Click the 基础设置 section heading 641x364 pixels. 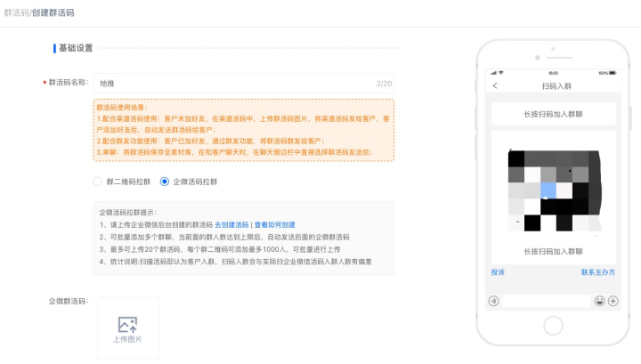click(x=76, y=48)
